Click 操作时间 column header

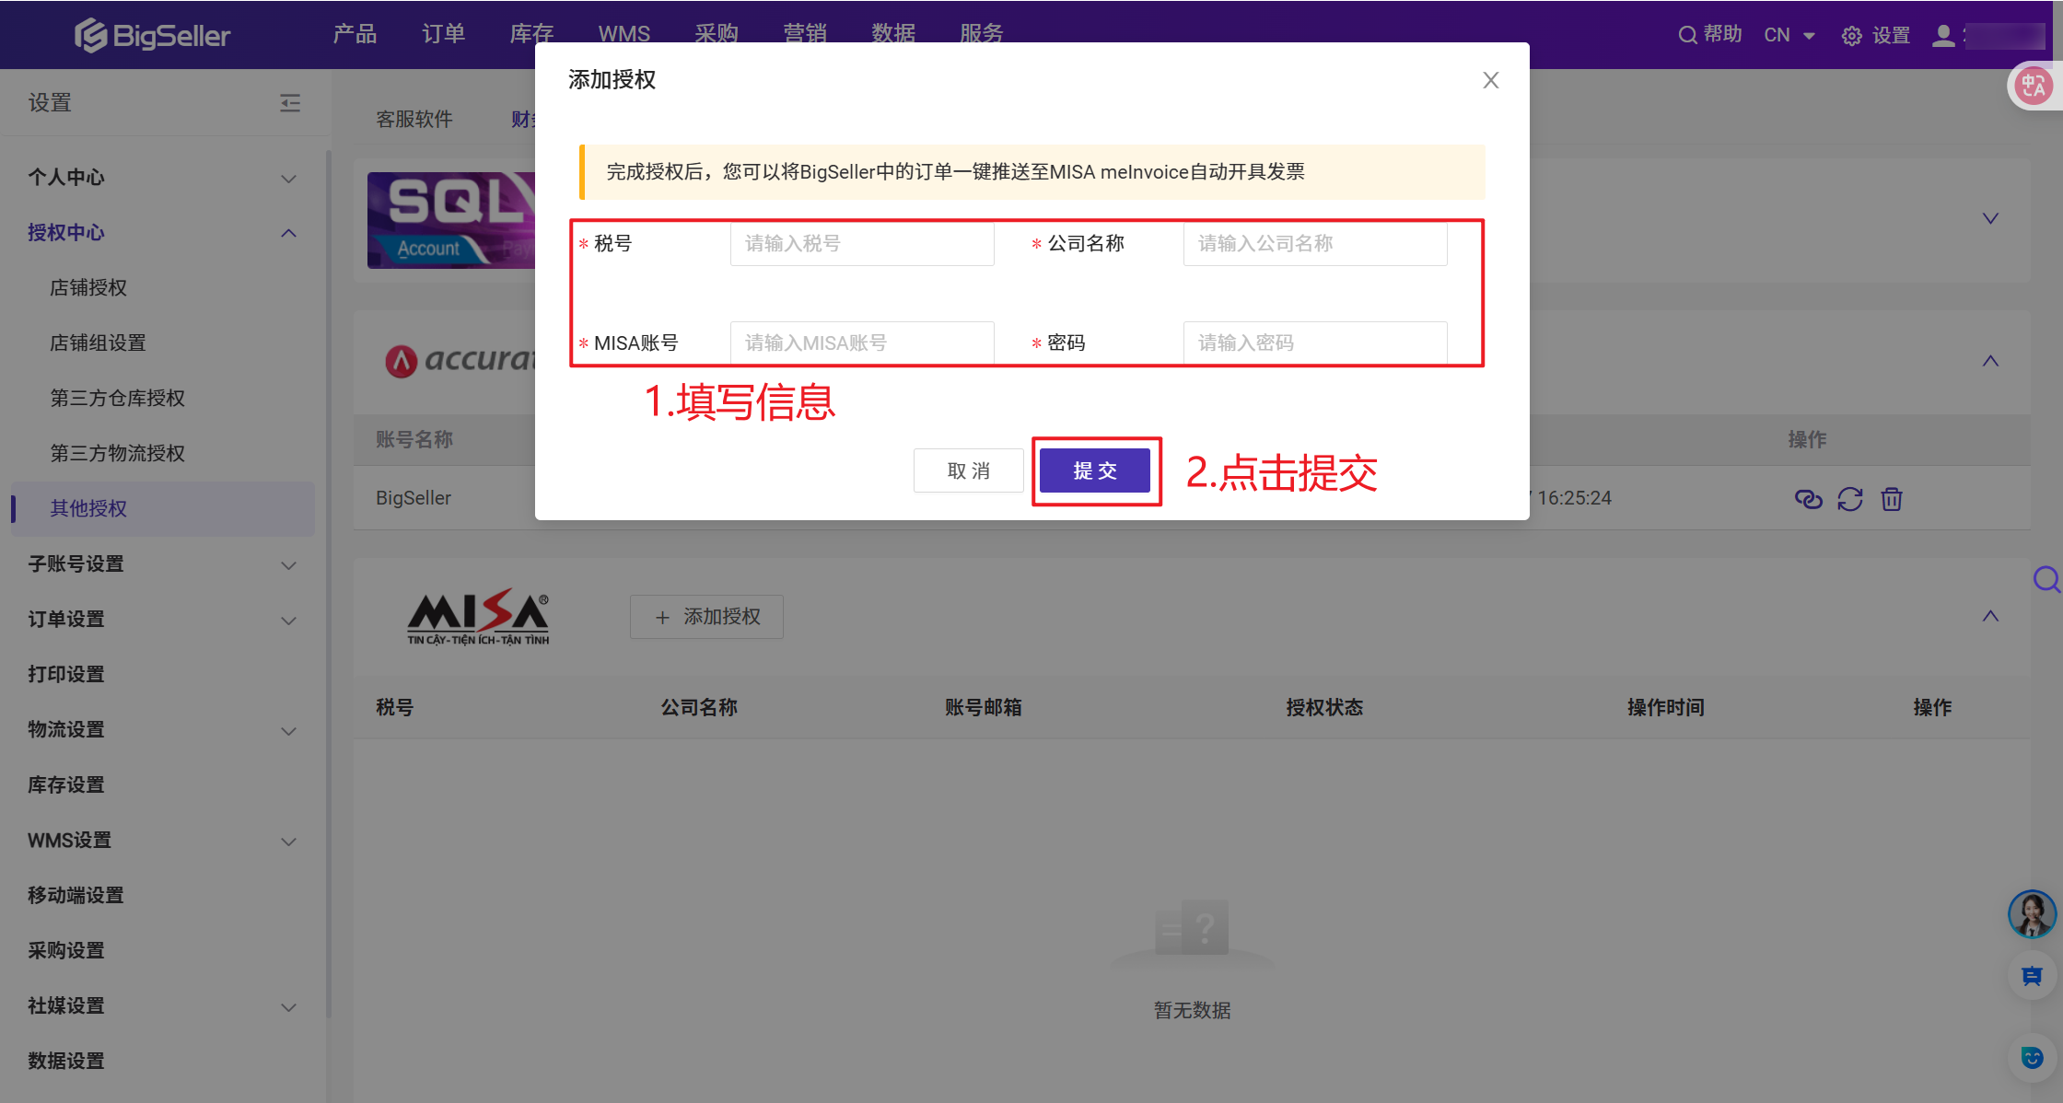pyautogui.click(x=1665, y=707)
